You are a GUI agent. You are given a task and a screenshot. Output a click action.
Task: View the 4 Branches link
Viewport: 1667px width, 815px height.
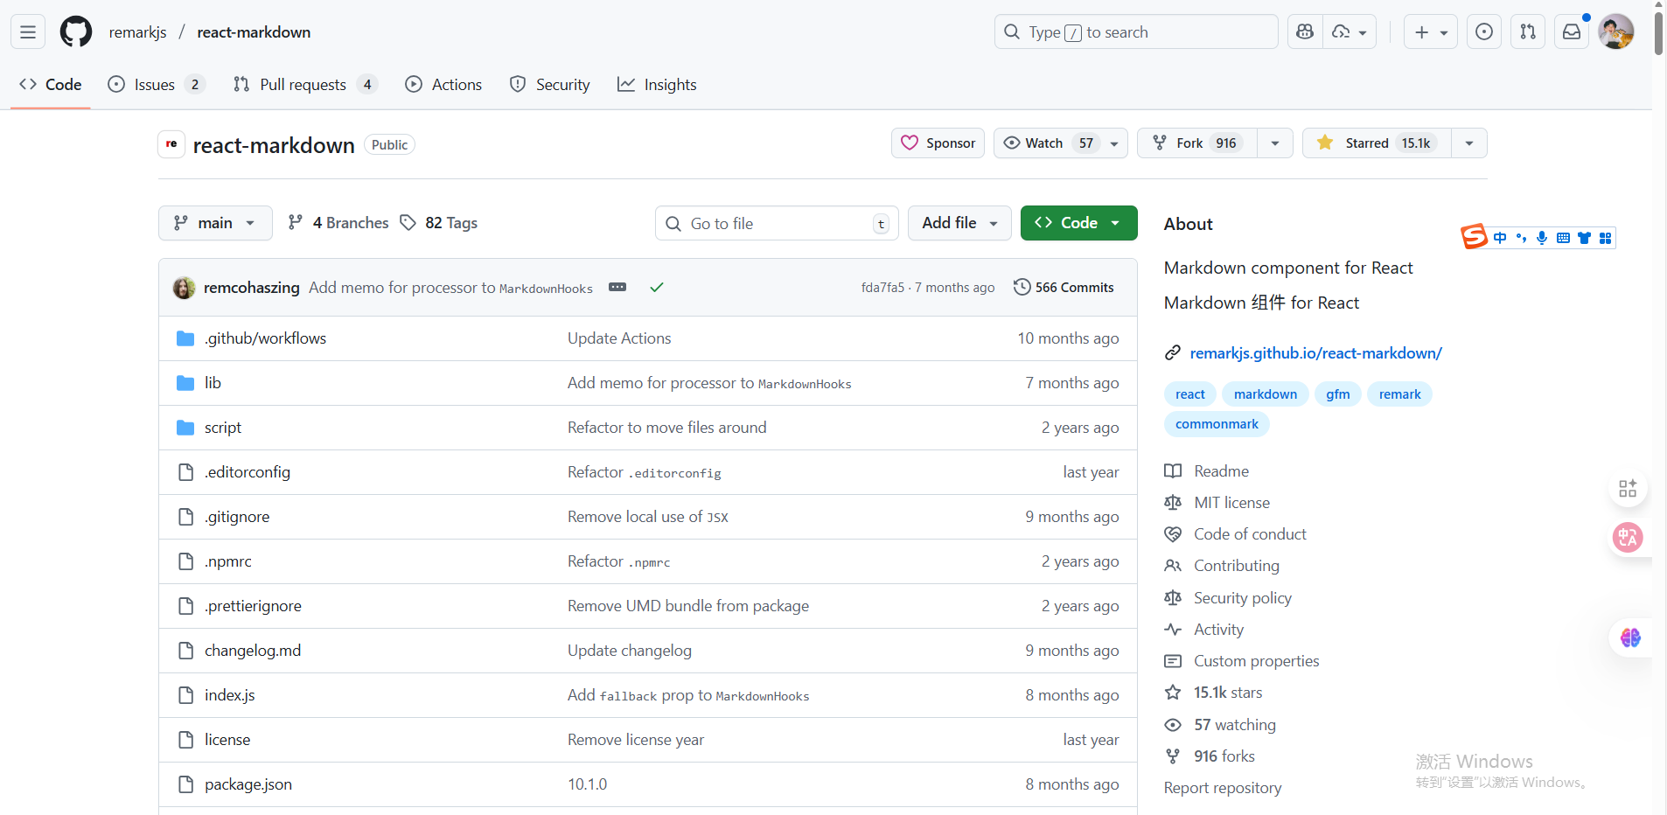pyautogui.click(x=338, y=223)
